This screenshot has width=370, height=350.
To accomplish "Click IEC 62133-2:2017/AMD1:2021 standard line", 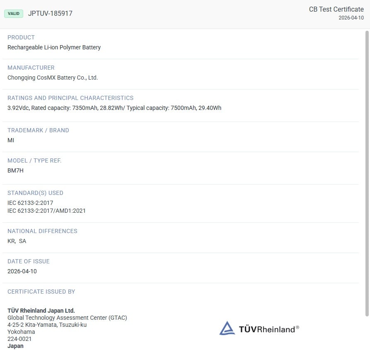I will point(46,211).
